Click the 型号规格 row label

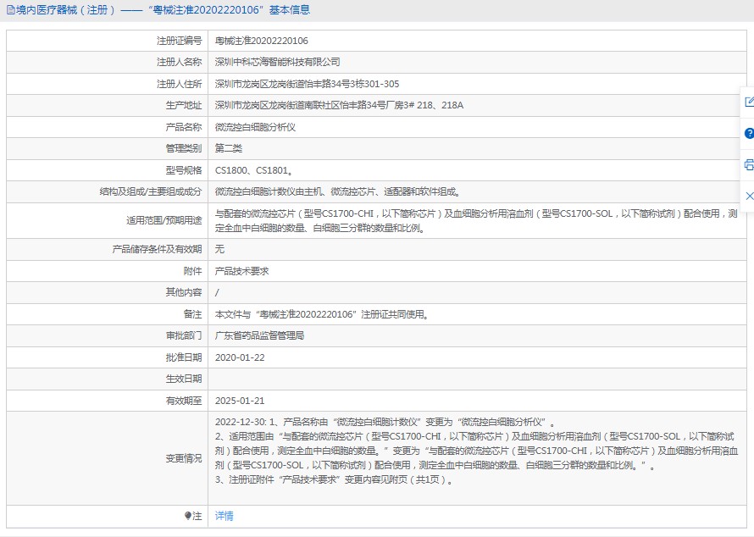point(184,170)
